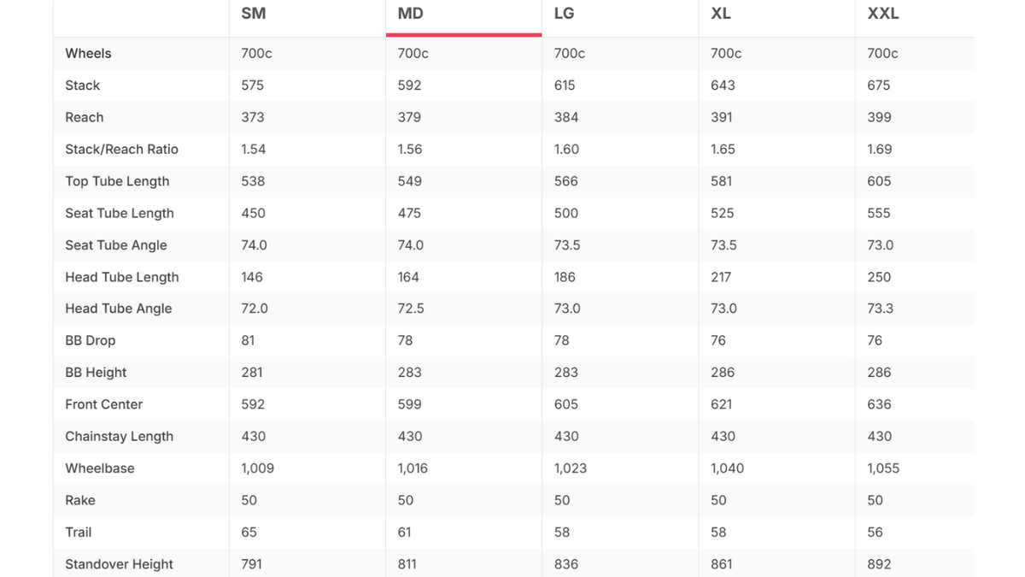Click the Head Tube Length label
The width and height of the screenshot is (1025, 577).
tap(122, 277)
